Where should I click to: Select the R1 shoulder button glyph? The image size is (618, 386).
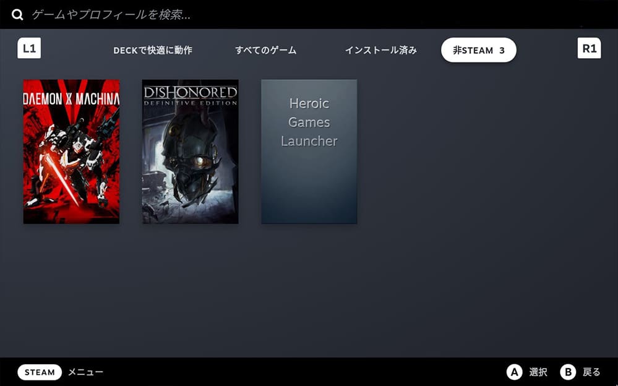click(589, 48)
